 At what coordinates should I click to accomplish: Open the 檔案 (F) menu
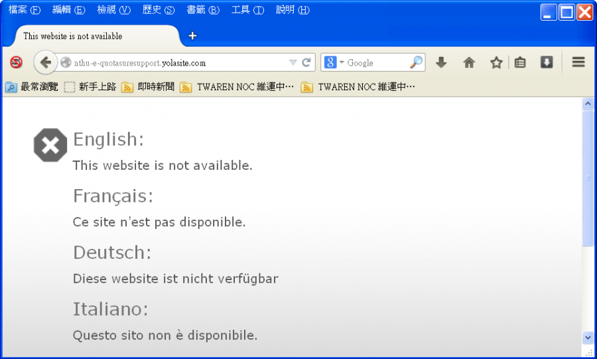coord(25,10)
